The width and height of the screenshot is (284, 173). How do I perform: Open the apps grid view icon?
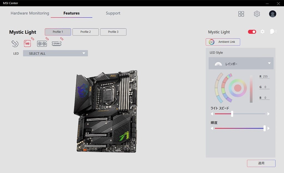coord(241,14)
